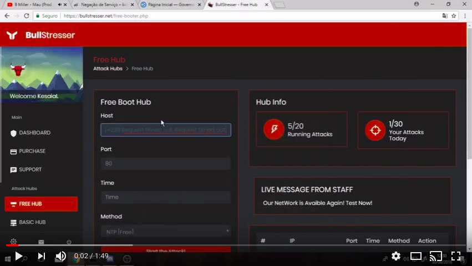Click the Your Attacks Today crosshair icon
This screenshot has height=266, width=472.
tap(375, 130)
